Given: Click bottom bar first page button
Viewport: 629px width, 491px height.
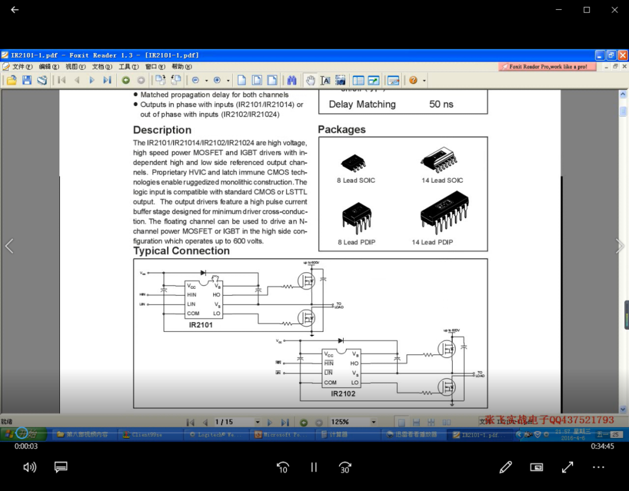Looking at the screenshot, I should (x=190, y=422).
